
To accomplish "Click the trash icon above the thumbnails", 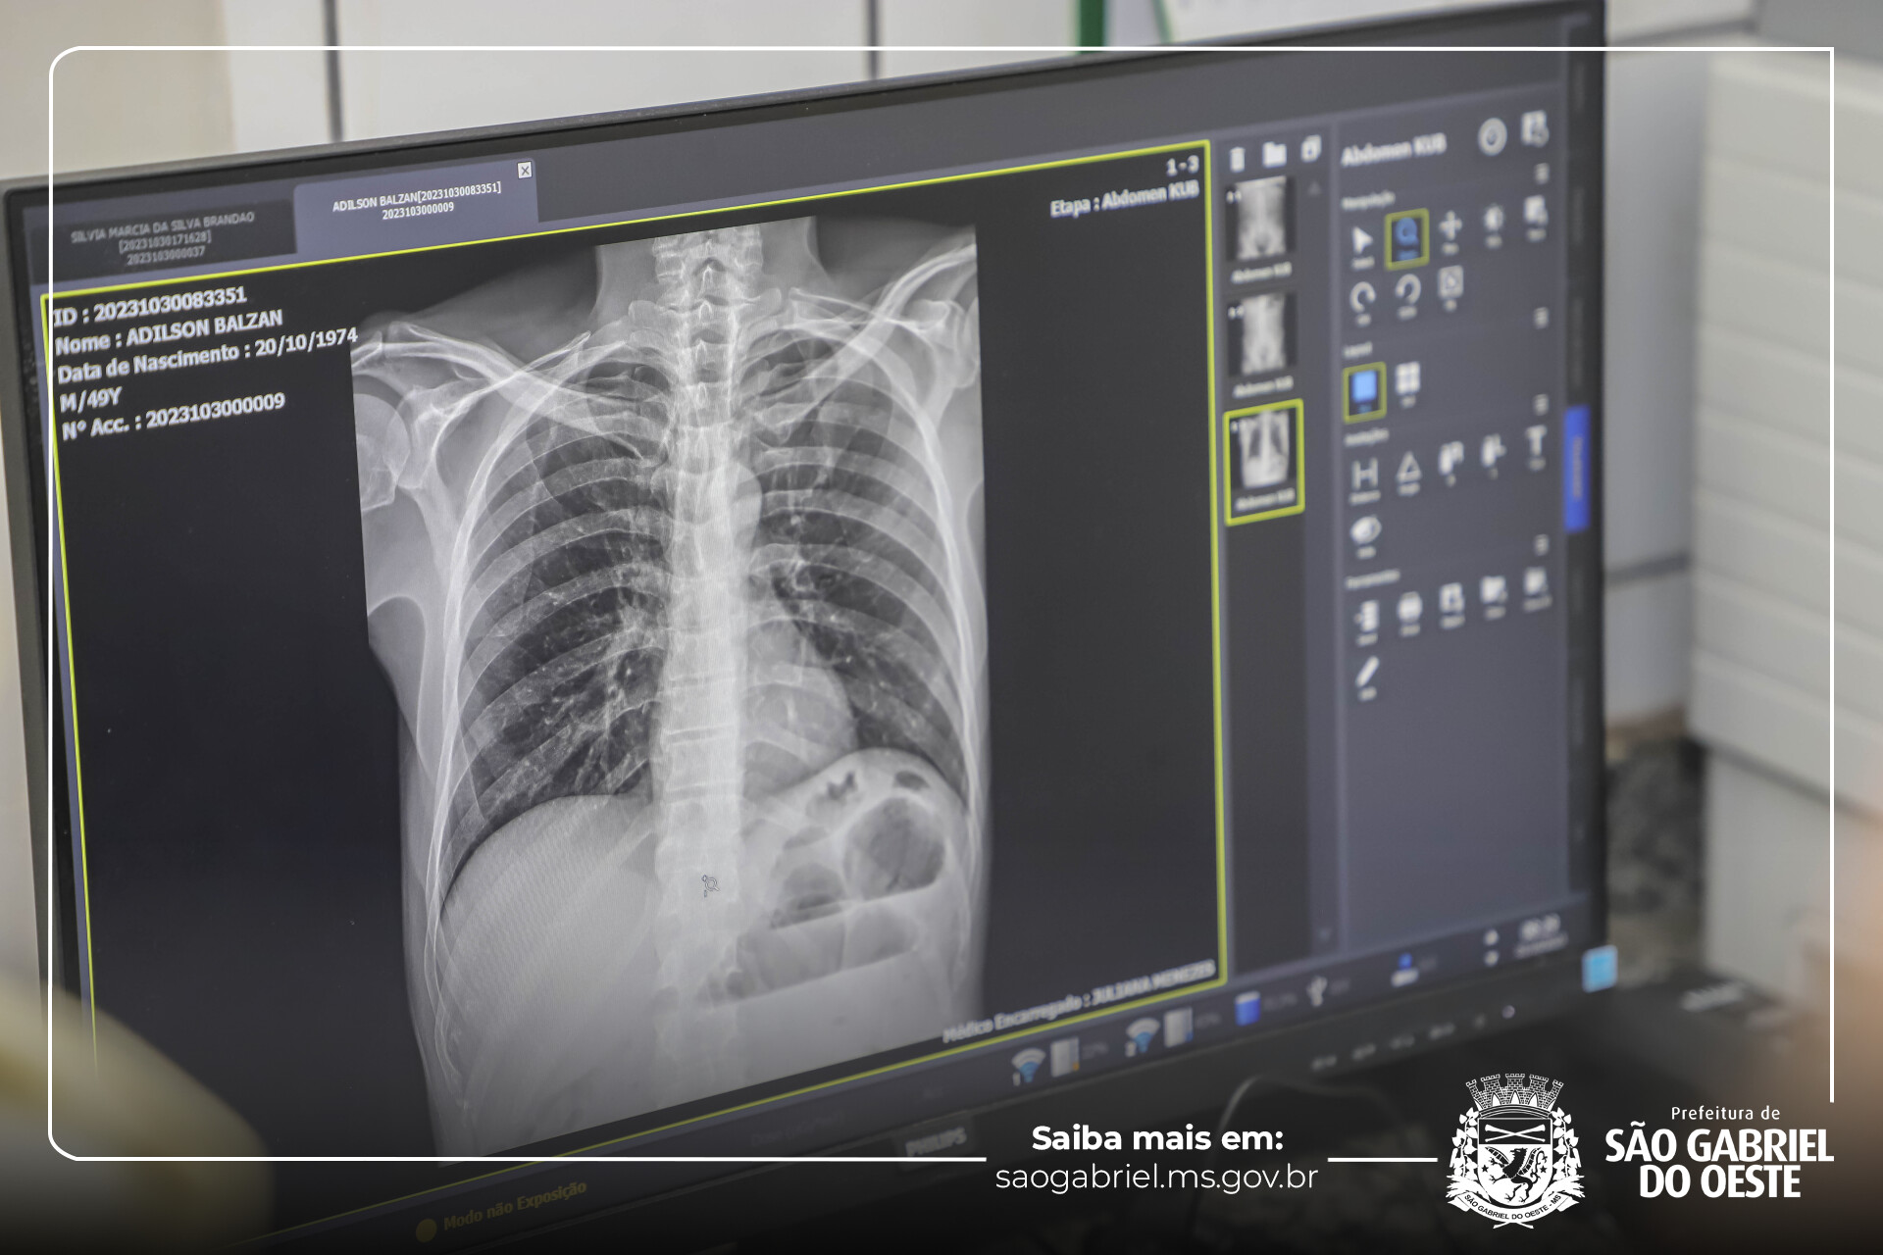I will click(1238, 159).
